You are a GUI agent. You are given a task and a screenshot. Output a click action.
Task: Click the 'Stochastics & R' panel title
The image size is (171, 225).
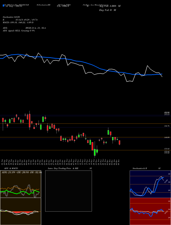pyautogui.click(x=140, y=168)
